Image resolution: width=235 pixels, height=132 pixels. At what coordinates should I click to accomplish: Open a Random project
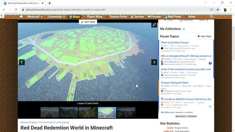click(x=186, y=20)
